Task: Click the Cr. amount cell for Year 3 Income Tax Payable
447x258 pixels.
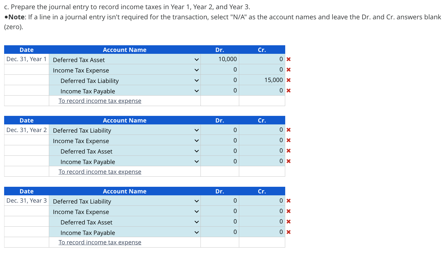Action: pyautogui.click(x=262, y=232)
